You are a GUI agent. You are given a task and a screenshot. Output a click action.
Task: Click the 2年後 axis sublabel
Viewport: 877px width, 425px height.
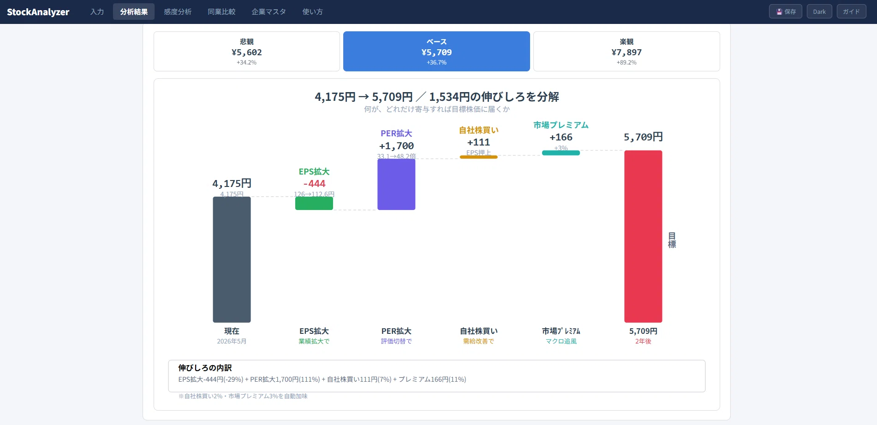coord(643,341)
